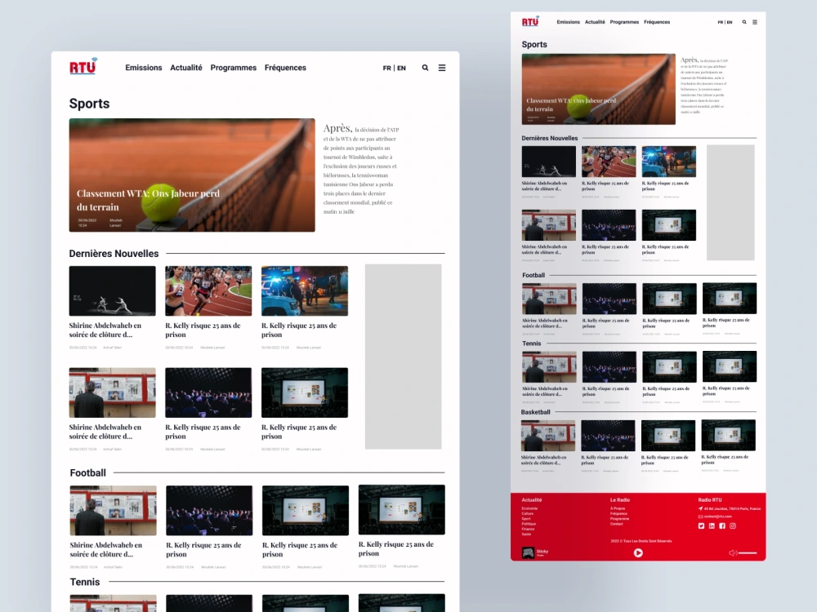Open the tennis ball hero image on the left page
The height and width of the screenshot is (612, 817).
point(192,175)
